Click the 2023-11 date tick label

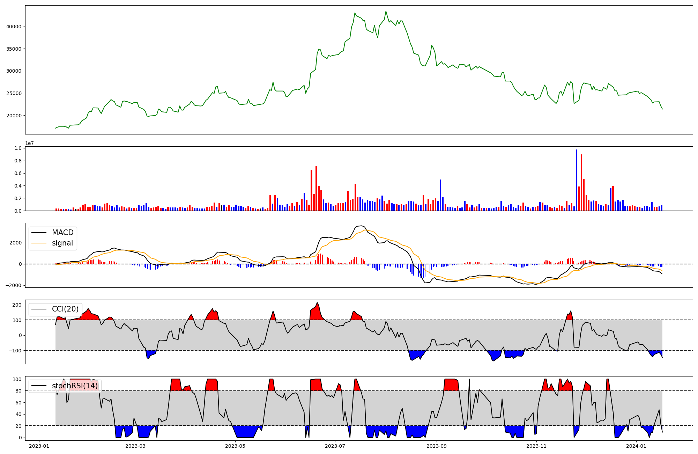536,446
